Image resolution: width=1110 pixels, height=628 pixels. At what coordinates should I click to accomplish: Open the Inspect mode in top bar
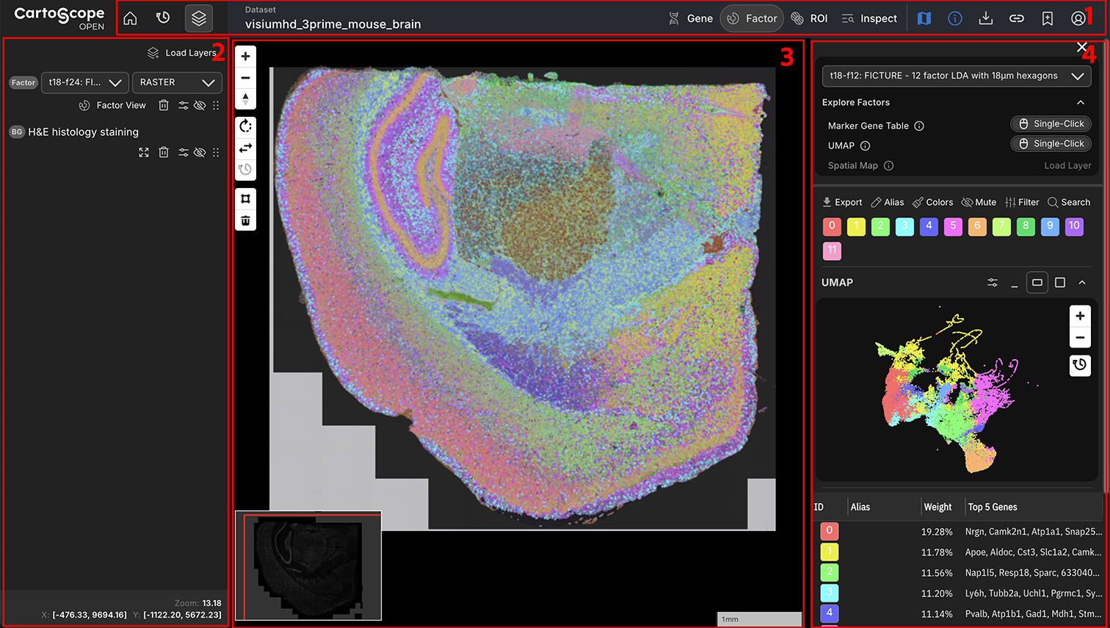[x=869, y=18]
